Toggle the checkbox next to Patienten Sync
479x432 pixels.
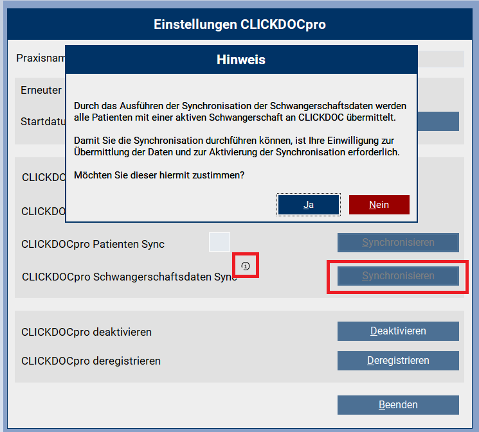point(219,242)
